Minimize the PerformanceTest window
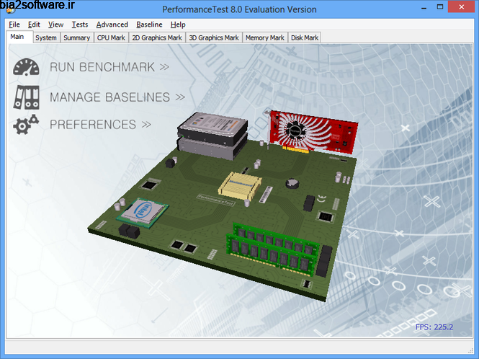Screen dimensions: 479x359 tap(424, 7)
